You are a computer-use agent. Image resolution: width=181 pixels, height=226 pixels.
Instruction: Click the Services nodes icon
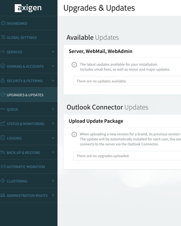click(3, 51)
